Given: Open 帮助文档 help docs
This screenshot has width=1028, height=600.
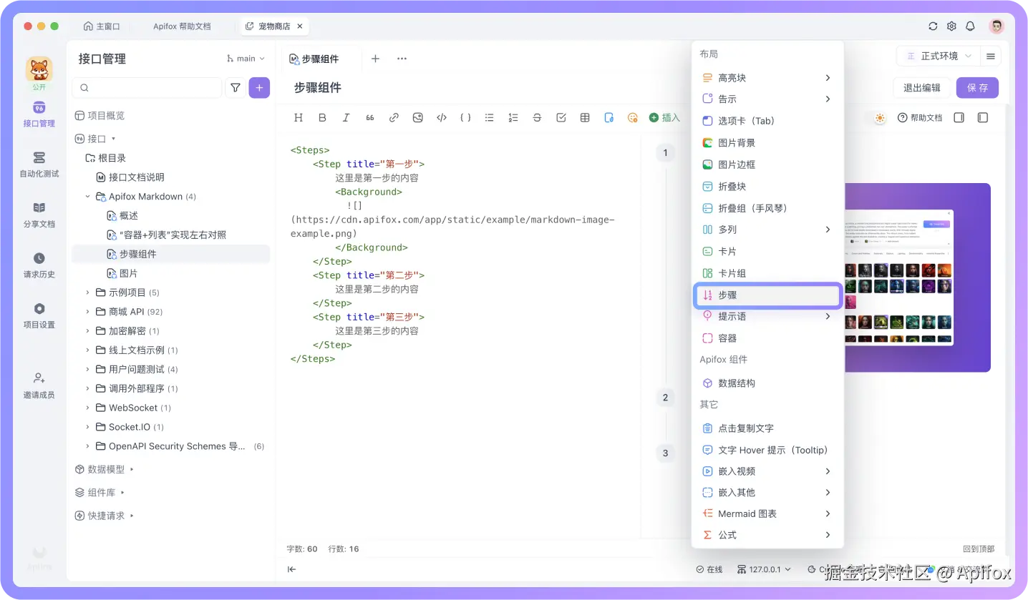Looking at the screenshot, I should click(920, 118).
